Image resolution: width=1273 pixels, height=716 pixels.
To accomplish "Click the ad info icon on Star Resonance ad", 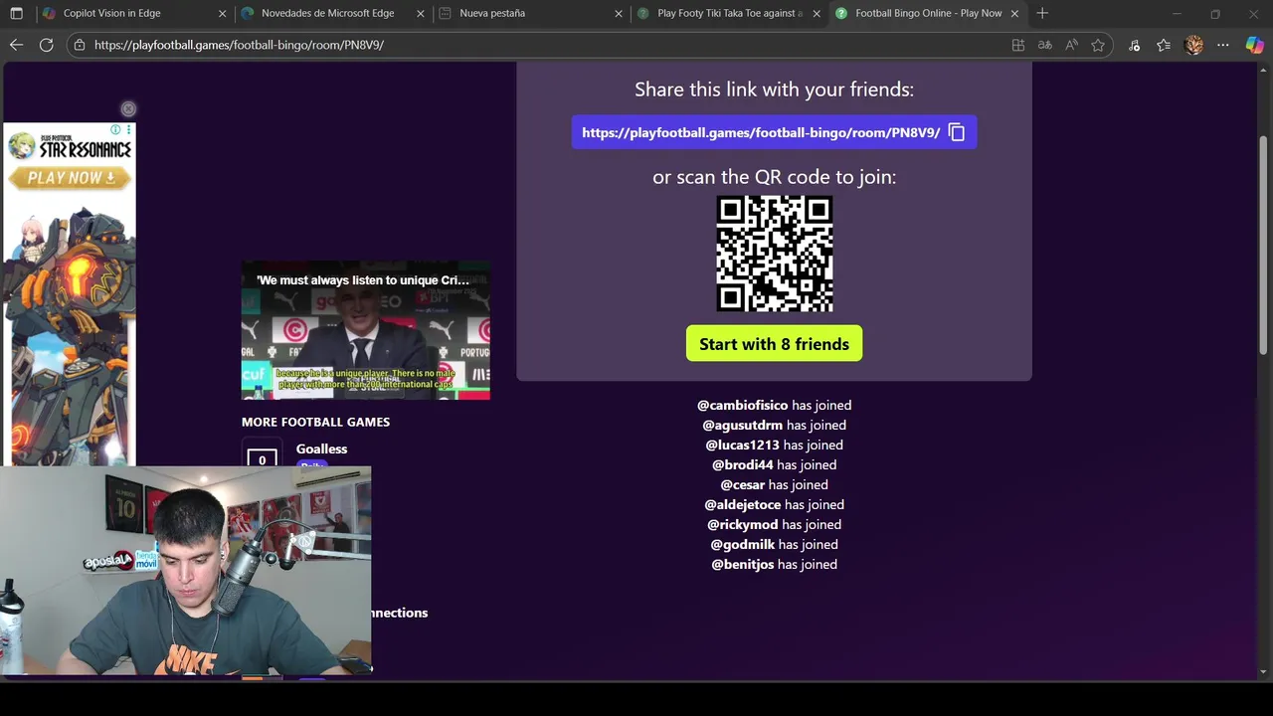I will 115,130.
